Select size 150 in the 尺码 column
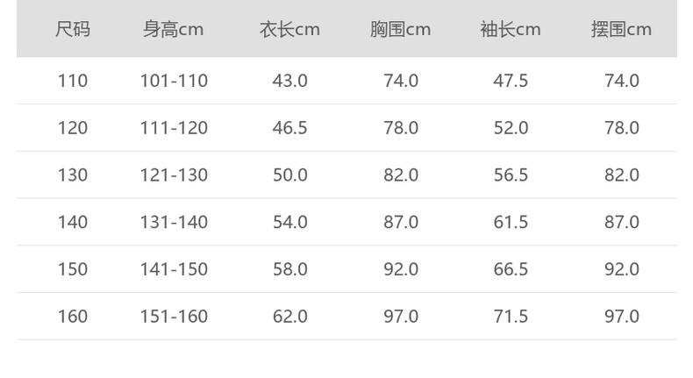 coord(73,269)
